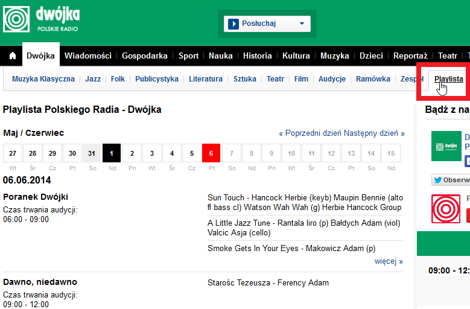Screen dimensions: 470x309
Task: Go to Muzyka Klasyczna submenu link
Action: coord(43,79)
